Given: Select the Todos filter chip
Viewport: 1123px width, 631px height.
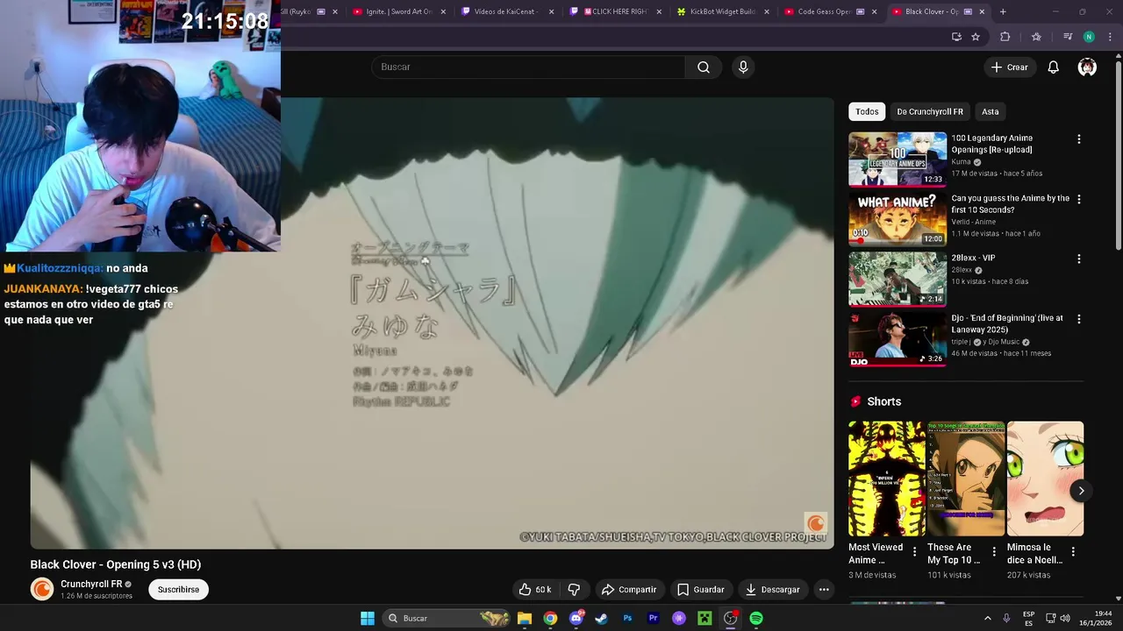Looking at the screenshot, I should click(x=867, y=112).
